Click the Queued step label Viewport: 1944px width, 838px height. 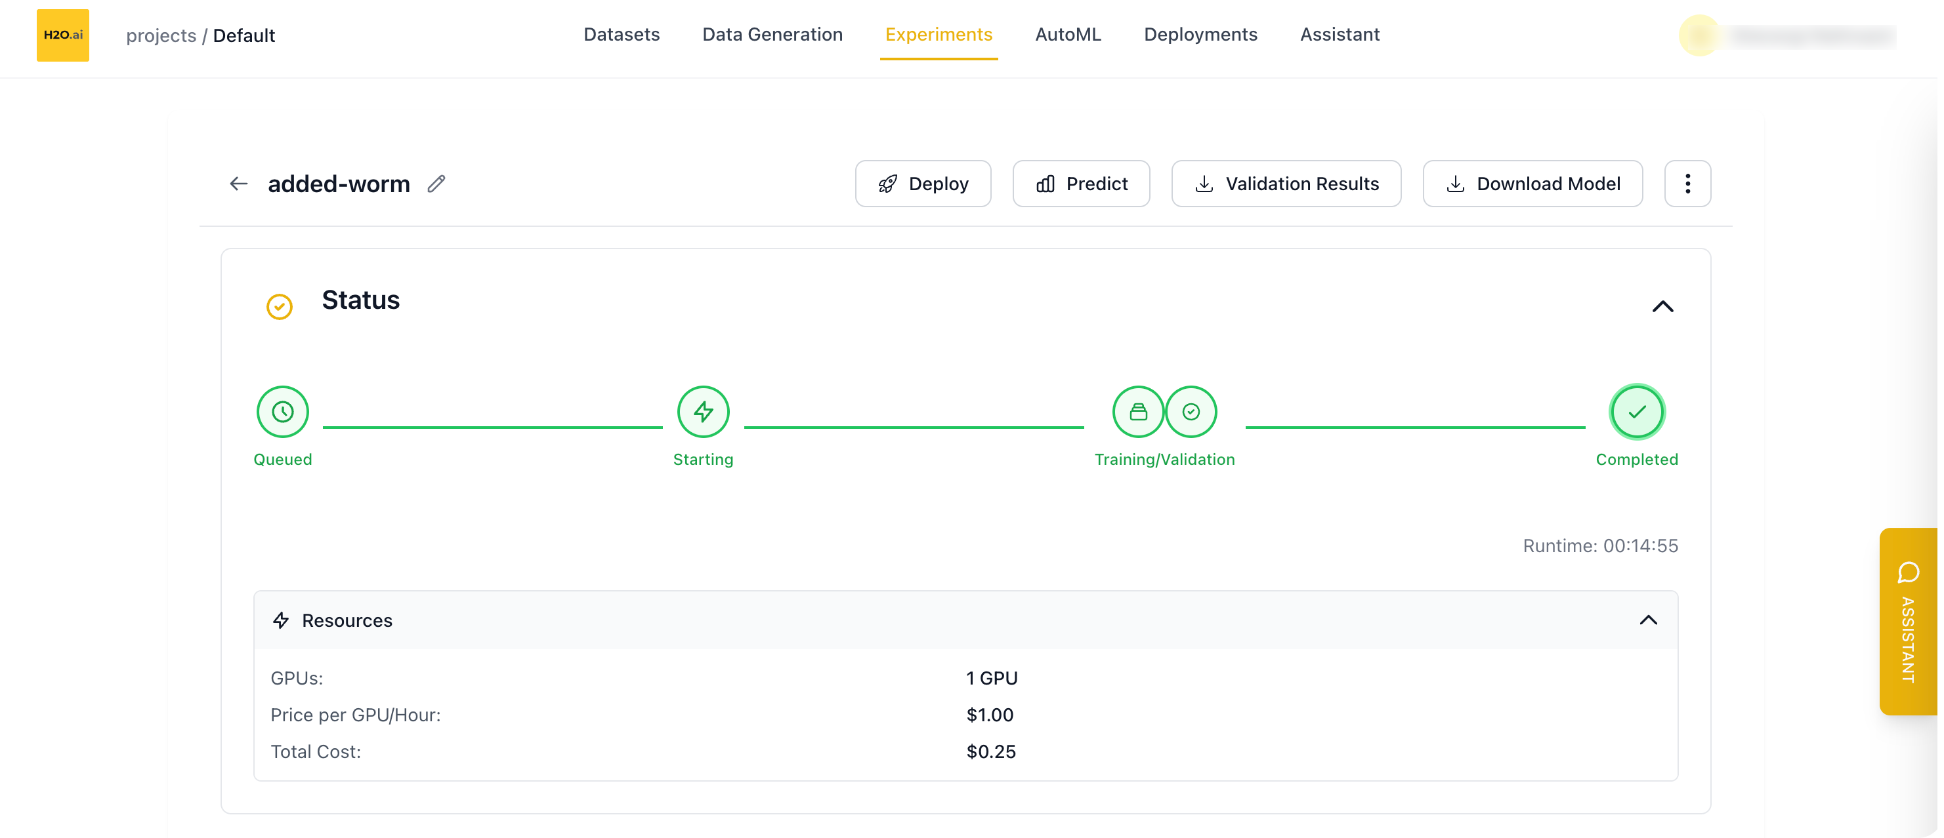pos(282,460)
